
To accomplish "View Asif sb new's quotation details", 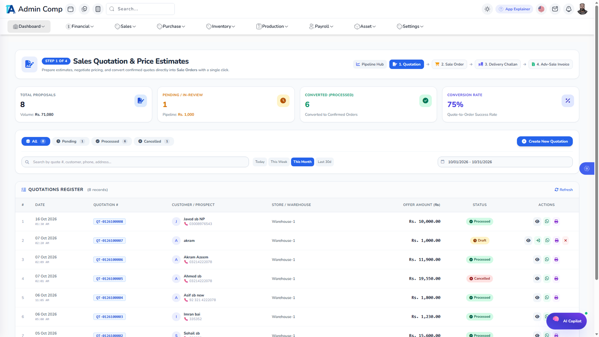I will (537, 298).
